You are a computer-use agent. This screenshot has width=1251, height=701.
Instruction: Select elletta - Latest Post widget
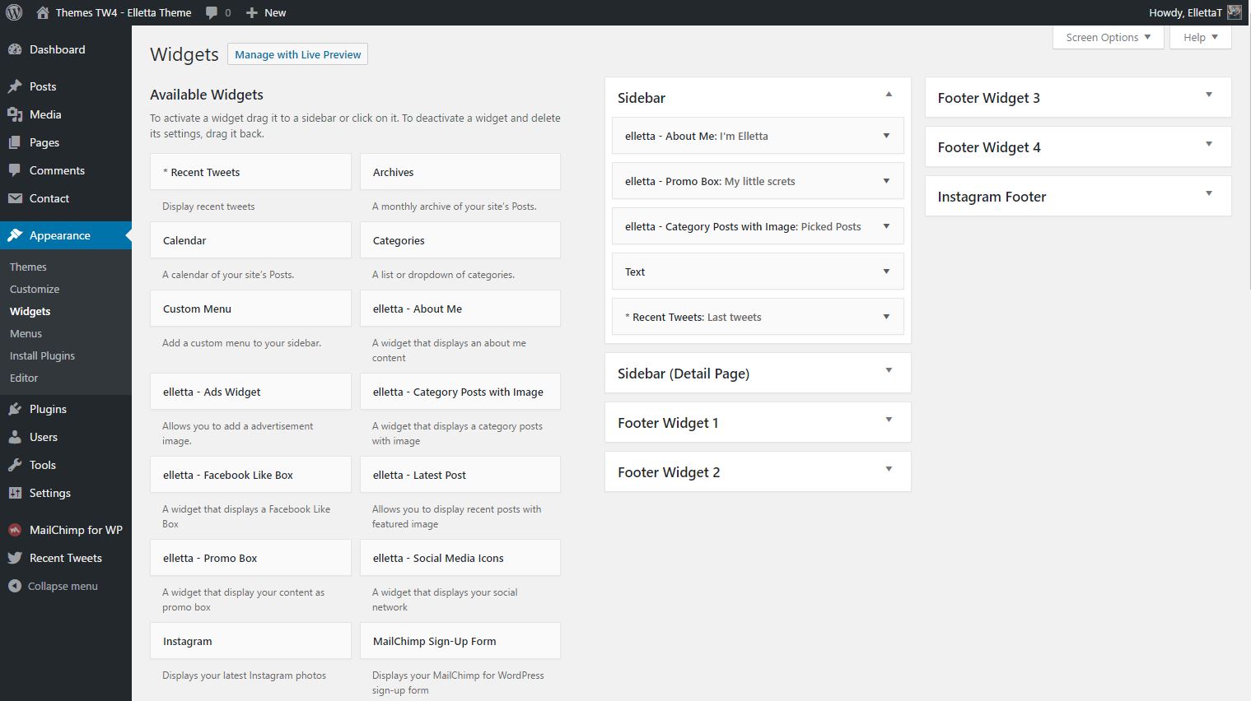460,475
